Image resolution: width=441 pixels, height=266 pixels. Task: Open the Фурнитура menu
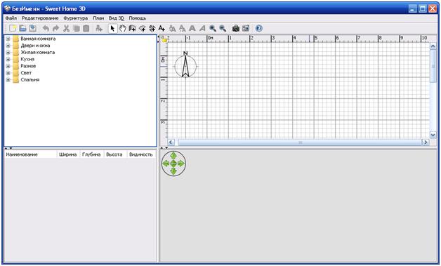coord(75,18)
